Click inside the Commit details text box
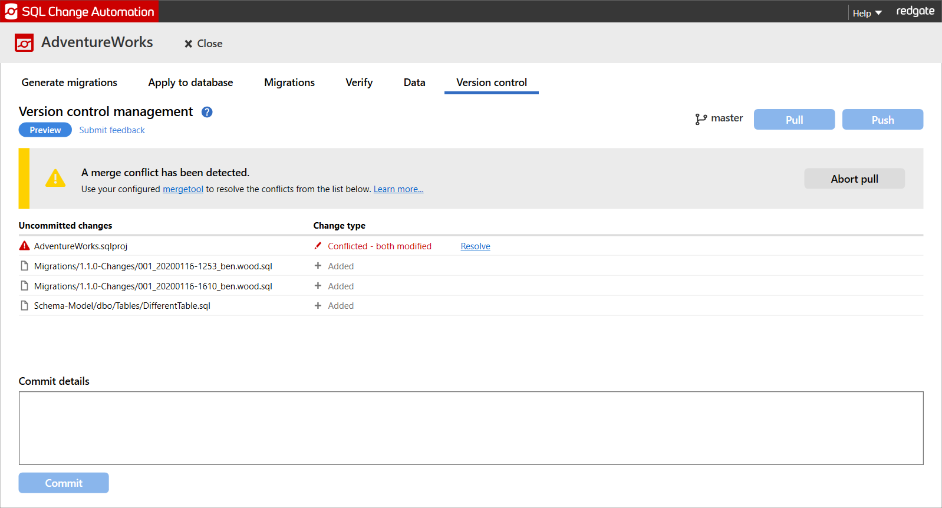 point(470,428)
